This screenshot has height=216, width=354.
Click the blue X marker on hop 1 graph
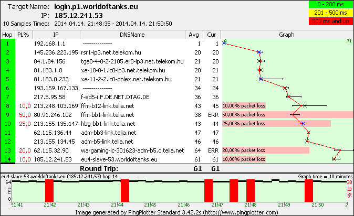[x=224, y=43]
